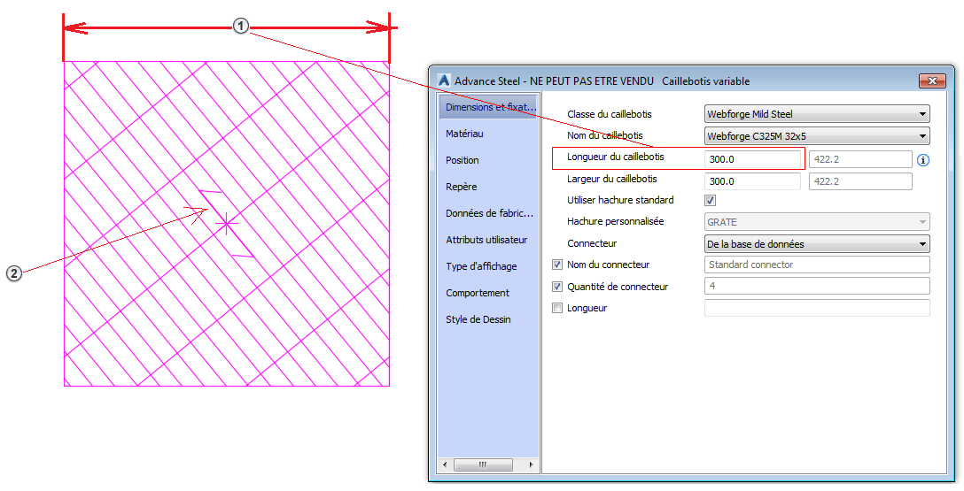Viewport: 964px width, 491px height.
Task: Select the Type d'affichage tab
Action: (481, 266)
